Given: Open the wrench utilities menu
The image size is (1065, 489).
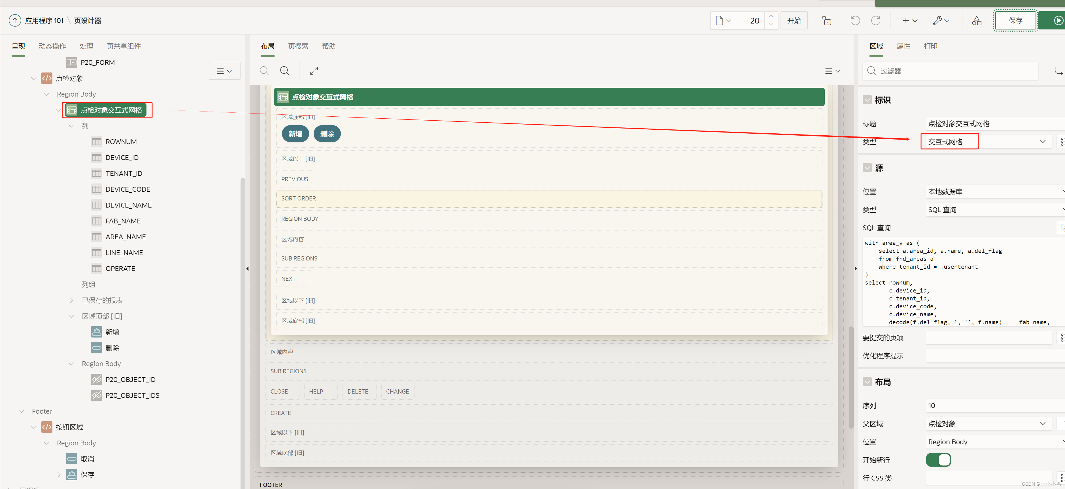Looking at the screenshot, I should (941, 21).
